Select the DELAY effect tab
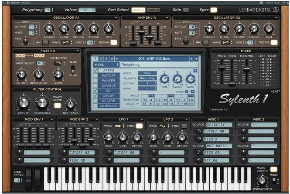The image size is (290, 194). point(109,95)
